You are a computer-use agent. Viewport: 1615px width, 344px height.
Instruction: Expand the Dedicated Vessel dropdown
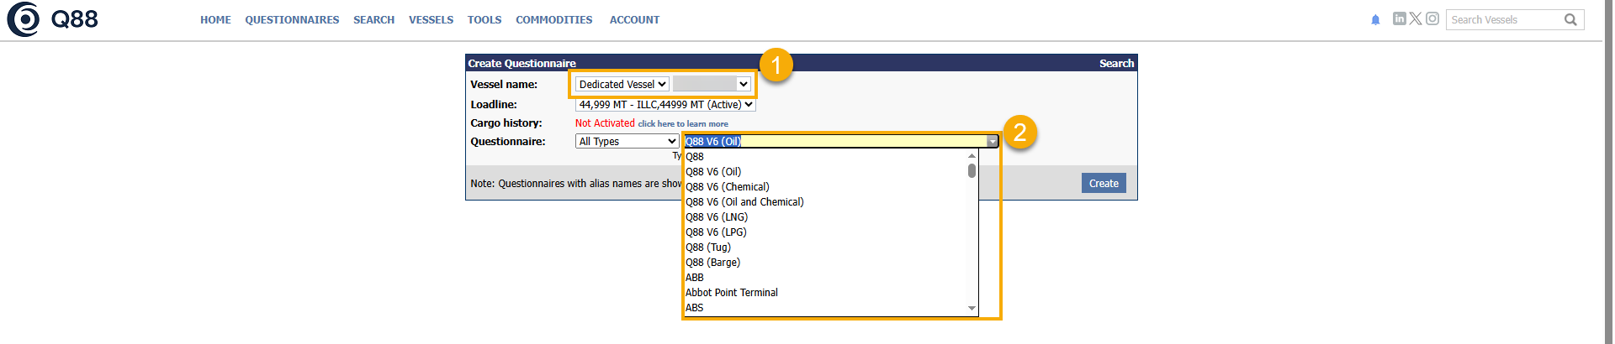coord(622,84)
